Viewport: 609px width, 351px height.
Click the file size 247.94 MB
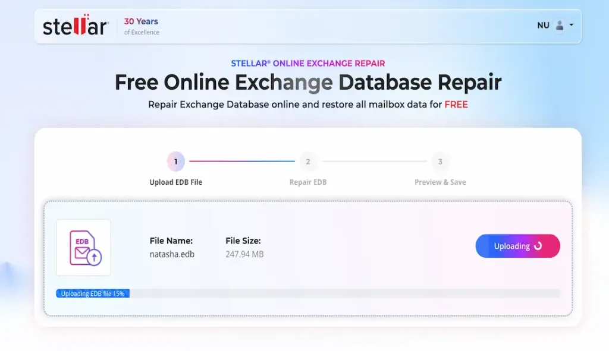[244, 254]
